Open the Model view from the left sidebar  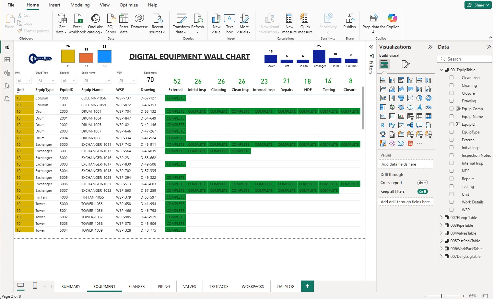pos(7,73)
